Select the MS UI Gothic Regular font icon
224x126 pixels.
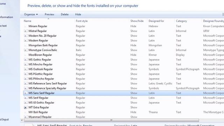(26, 103)
